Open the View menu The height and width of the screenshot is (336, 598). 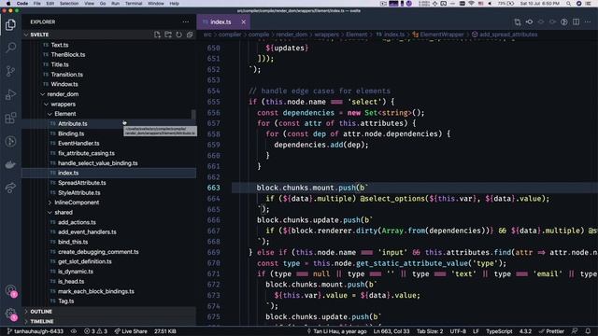(x=90, y=4)
